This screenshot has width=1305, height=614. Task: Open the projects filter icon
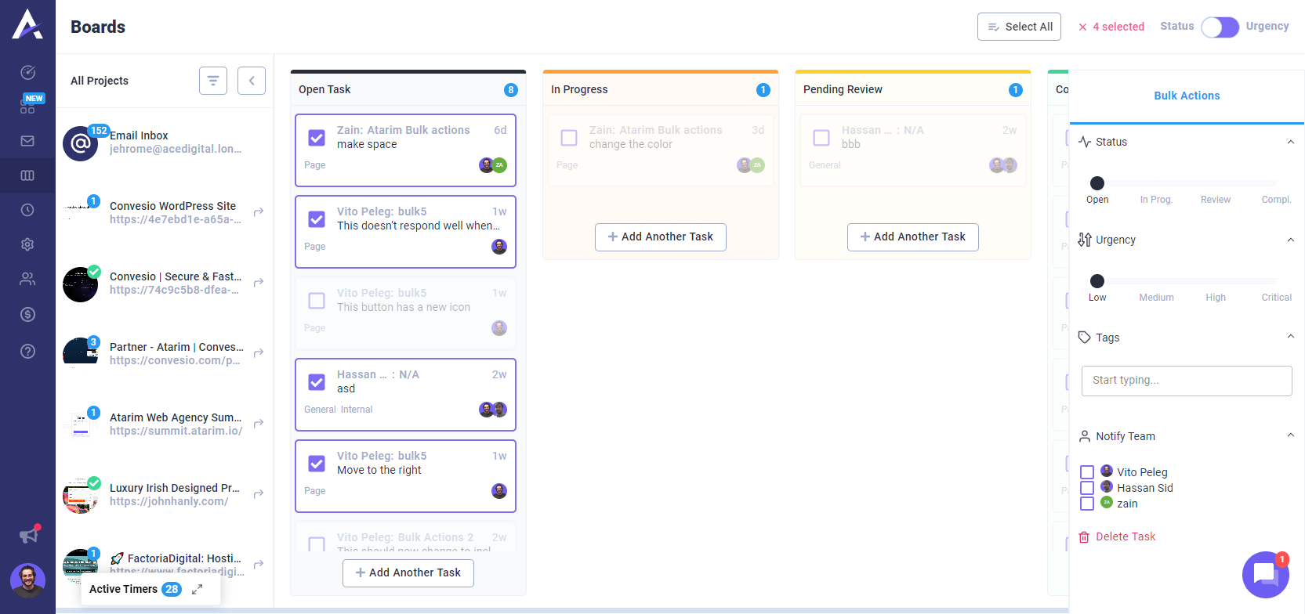tap(213, 81)
